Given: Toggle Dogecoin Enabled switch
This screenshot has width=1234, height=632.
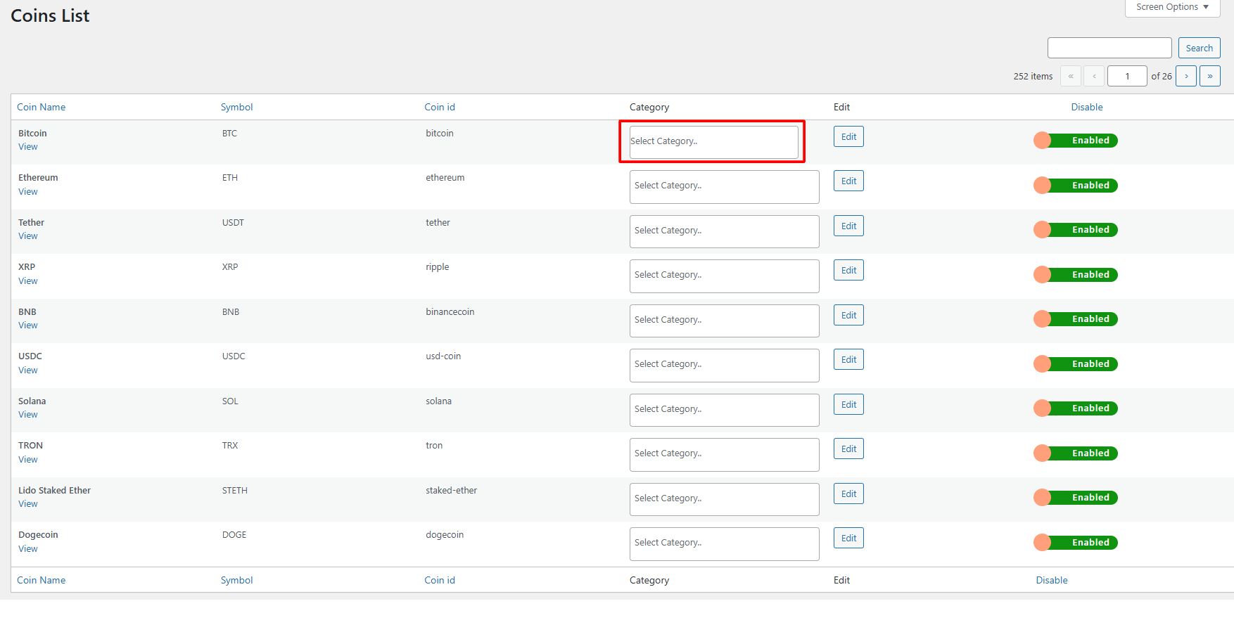Looking at the screenshot, I should point(1075,543).
